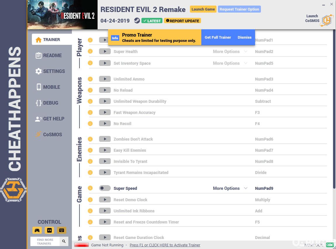The height and width of the screenshot is (249, 336).
Task: Activate Zombies Don't Attack cheat
Action: point(105,139)
